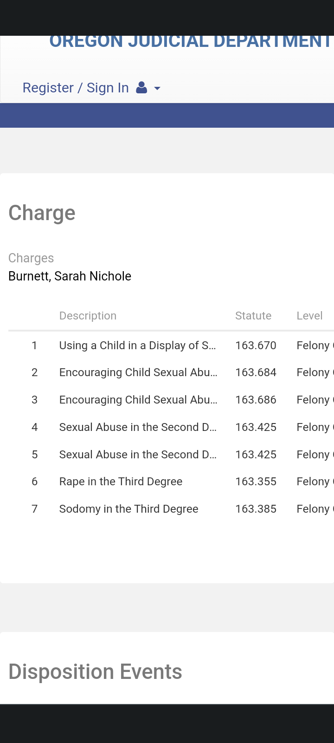Click the Oregon Judicial Department header
The height and width of the screenshot is (743, 334).
click(x=191, y=41)
